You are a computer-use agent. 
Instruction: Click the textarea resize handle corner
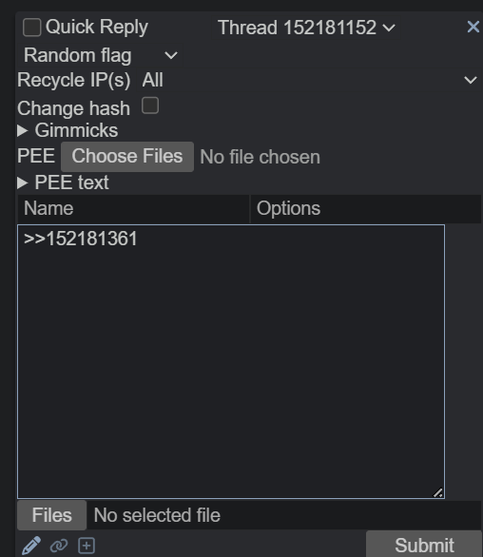tap(438, 492)
